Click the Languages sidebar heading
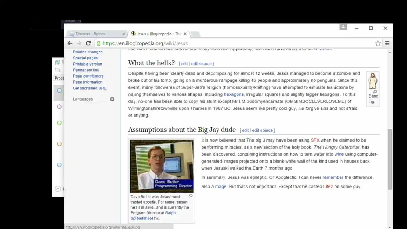This screenshot has height=229, width=407. (83, 99)
